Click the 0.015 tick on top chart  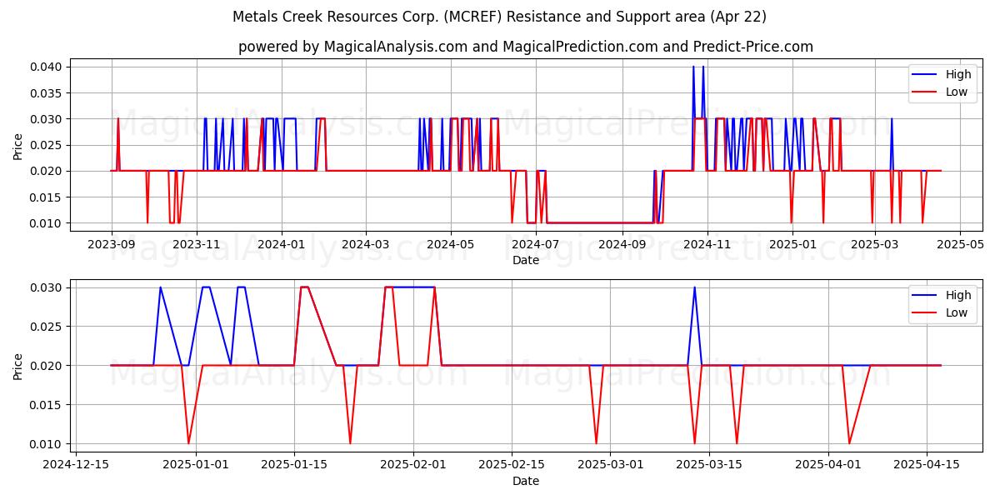(47, 197)
